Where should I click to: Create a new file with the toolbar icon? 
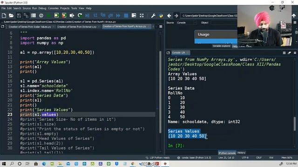click(4, 15)
